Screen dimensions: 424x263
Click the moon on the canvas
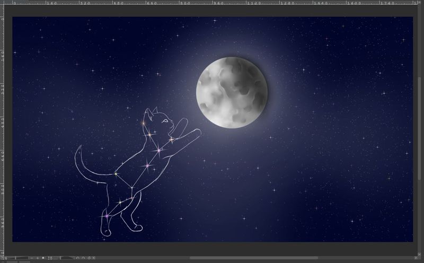232,92
